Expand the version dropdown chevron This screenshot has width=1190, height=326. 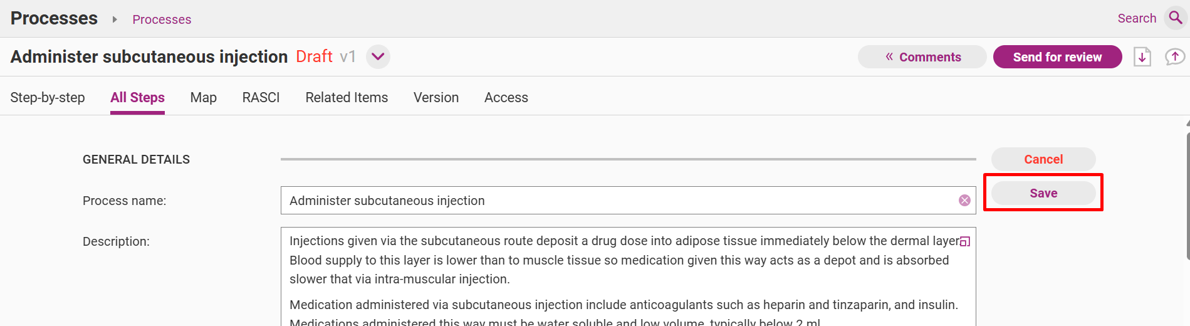click(x=378, y=56)
